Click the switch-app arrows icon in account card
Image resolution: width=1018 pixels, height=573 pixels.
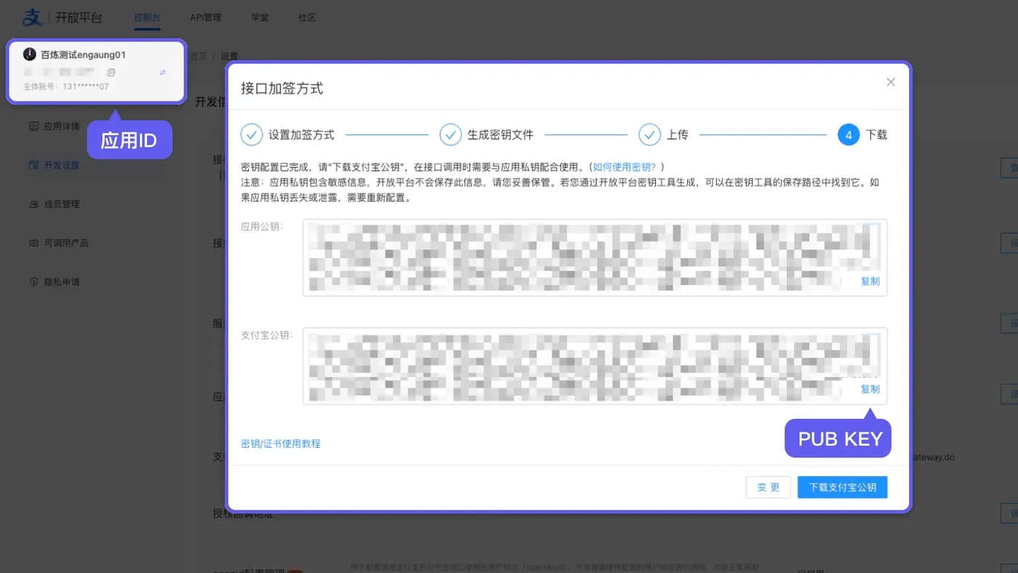coord(163,72)
